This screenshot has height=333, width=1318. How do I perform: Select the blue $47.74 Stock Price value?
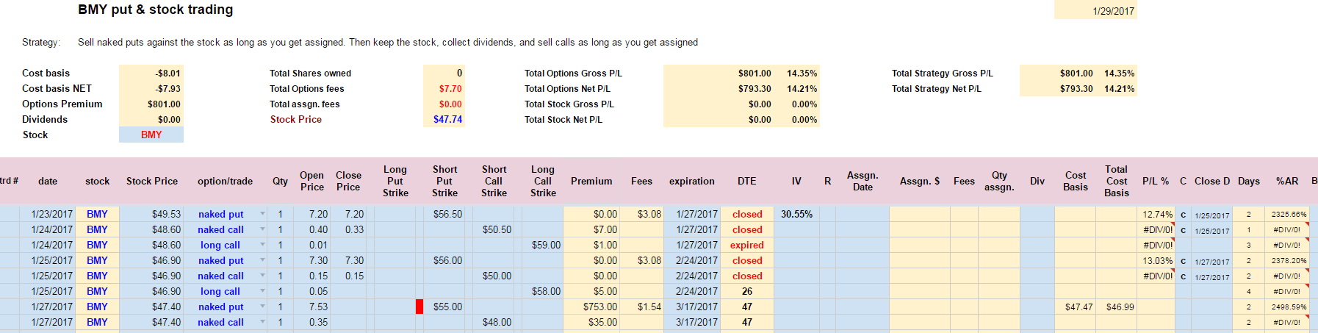pos(444,119)
